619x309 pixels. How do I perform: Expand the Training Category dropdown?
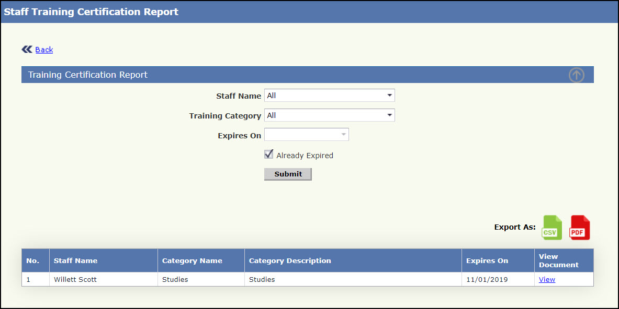pyautogui.click(x=329, y=115)
